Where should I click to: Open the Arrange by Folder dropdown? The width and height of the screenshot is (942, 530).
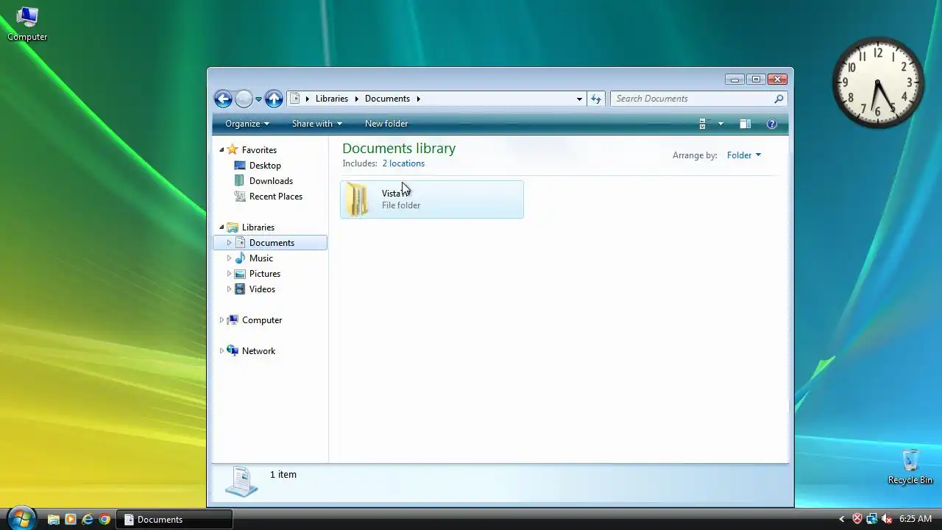(x=744, y=155)
